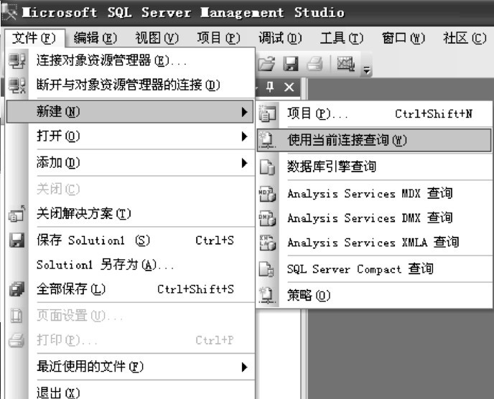Click the printer icon beside 打印
494x399 pixels.
point(17,340)
